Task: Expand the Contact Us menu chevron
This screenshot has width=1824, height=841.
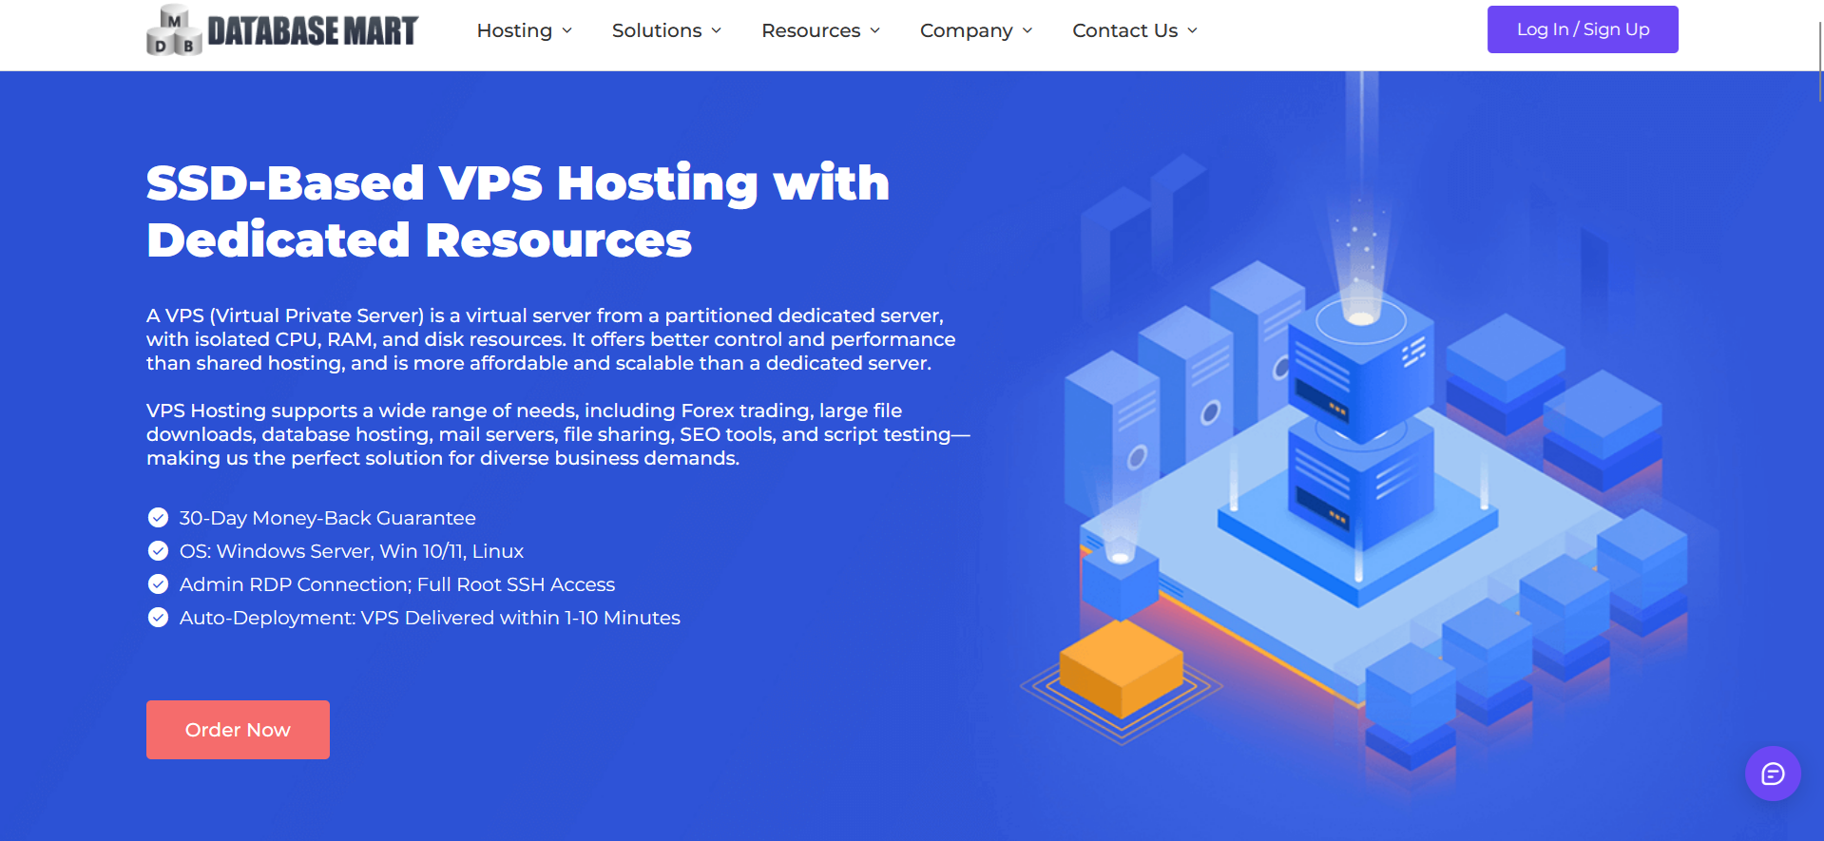Action: (1193, 30)
